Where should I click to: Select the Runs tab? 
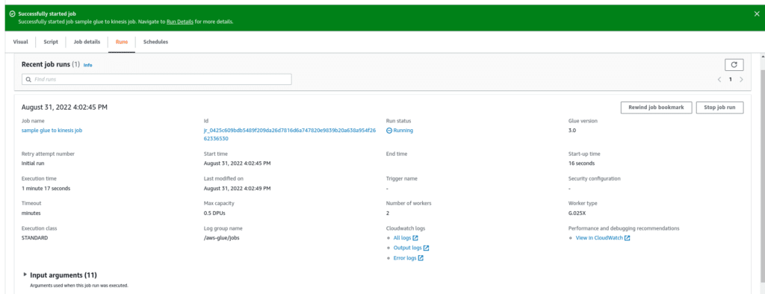click(122, 42)
